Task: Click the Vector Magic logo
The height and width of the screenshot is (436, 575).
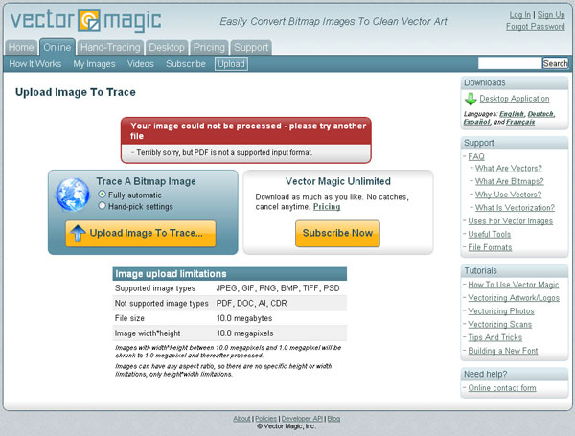Action: coord(83,20)
